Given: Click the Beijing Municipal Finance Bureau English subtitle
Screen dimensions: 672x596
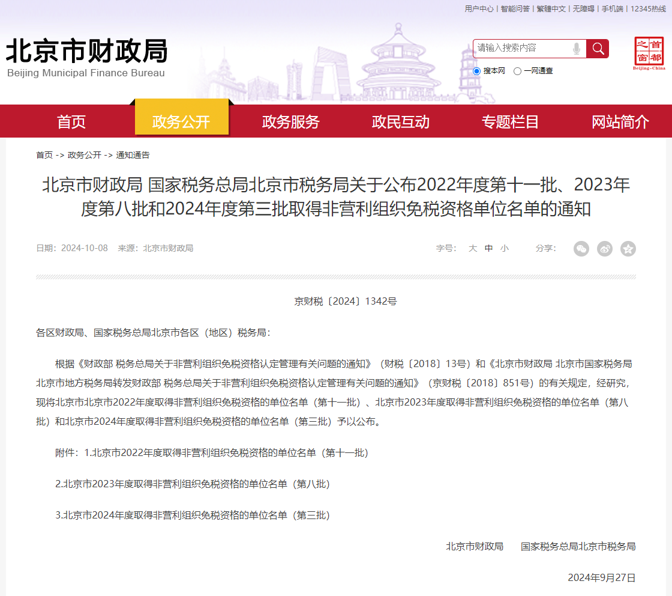Looking at the screenshot, I should pos(86,73).
